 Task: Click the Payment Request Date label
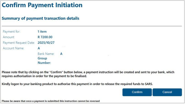[19, 43]
